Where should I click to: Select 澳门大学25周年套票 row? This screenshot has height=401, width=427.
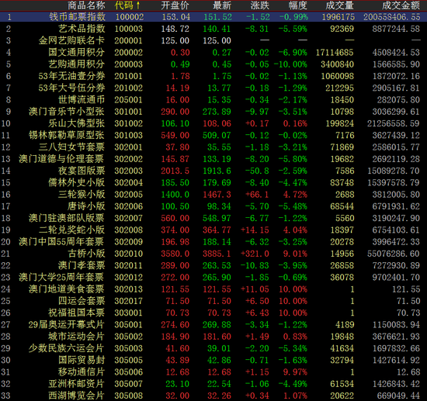[x=213, y=277]
